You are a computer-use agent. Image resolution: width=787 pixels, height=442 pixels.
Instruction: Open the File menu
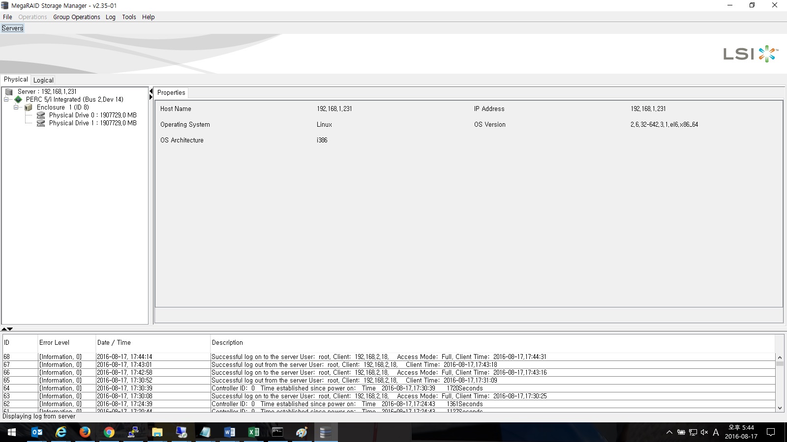[x=7, y=17]
